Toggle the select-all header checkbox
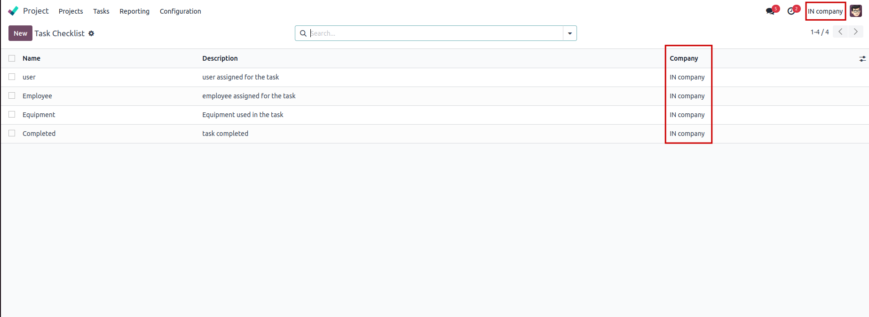The height and width of the screenshot is (317, 869). (12, 58)
